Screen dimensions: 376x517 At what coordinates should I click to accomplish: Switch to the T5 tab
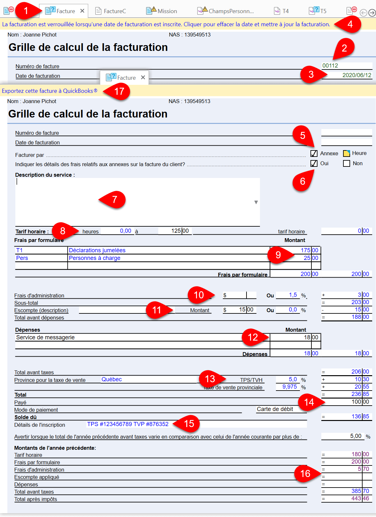click(317, 11)
